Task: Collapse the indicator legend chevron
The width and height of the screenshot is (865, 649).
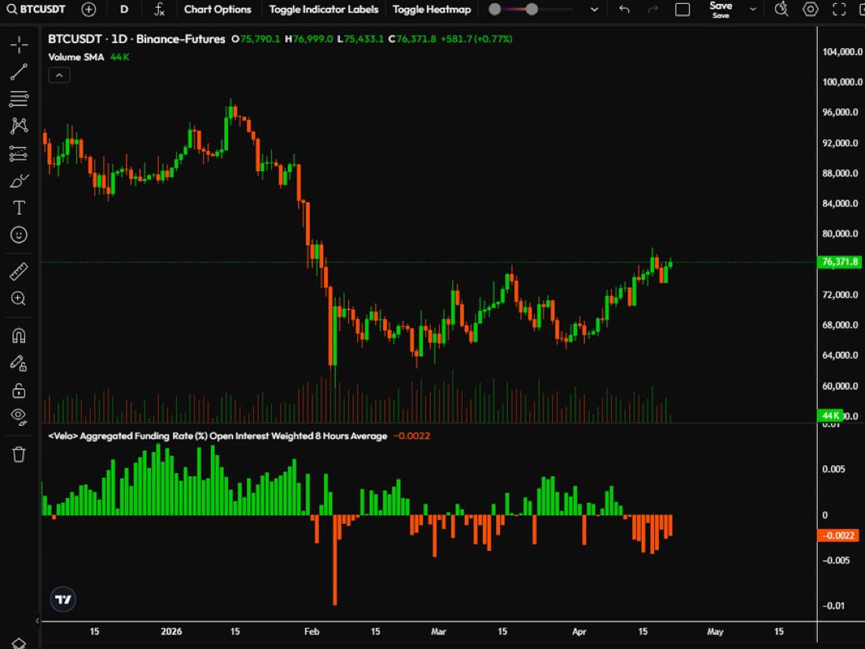Action: pos(59,75)
